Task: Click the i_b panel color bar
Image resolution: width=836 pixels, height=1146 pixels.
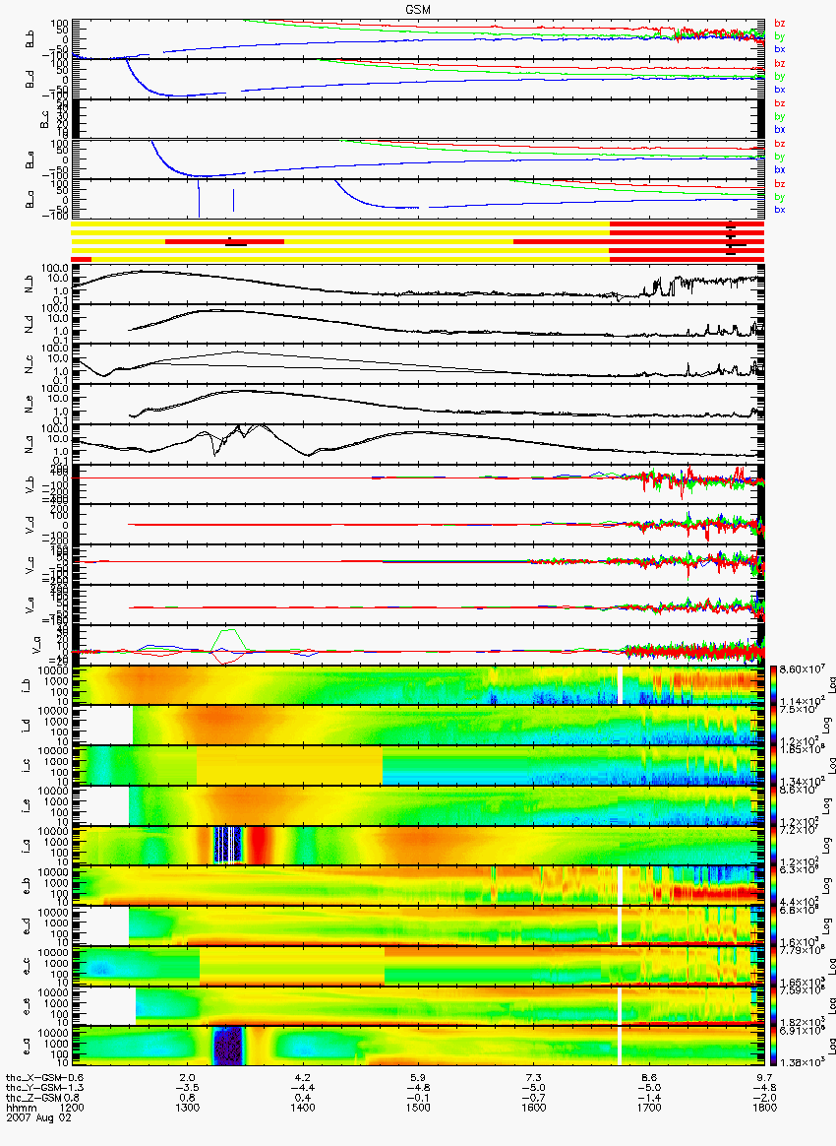Action: pyautogui.click(x=773, y=685)
